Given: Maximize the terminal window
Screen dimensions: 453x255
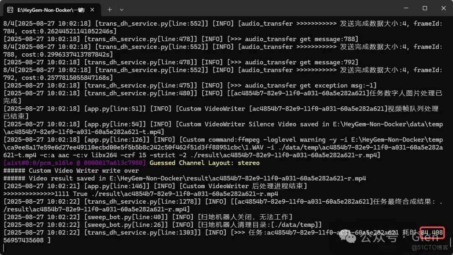Looking at the screenshot, I should (x=424, y=8).
